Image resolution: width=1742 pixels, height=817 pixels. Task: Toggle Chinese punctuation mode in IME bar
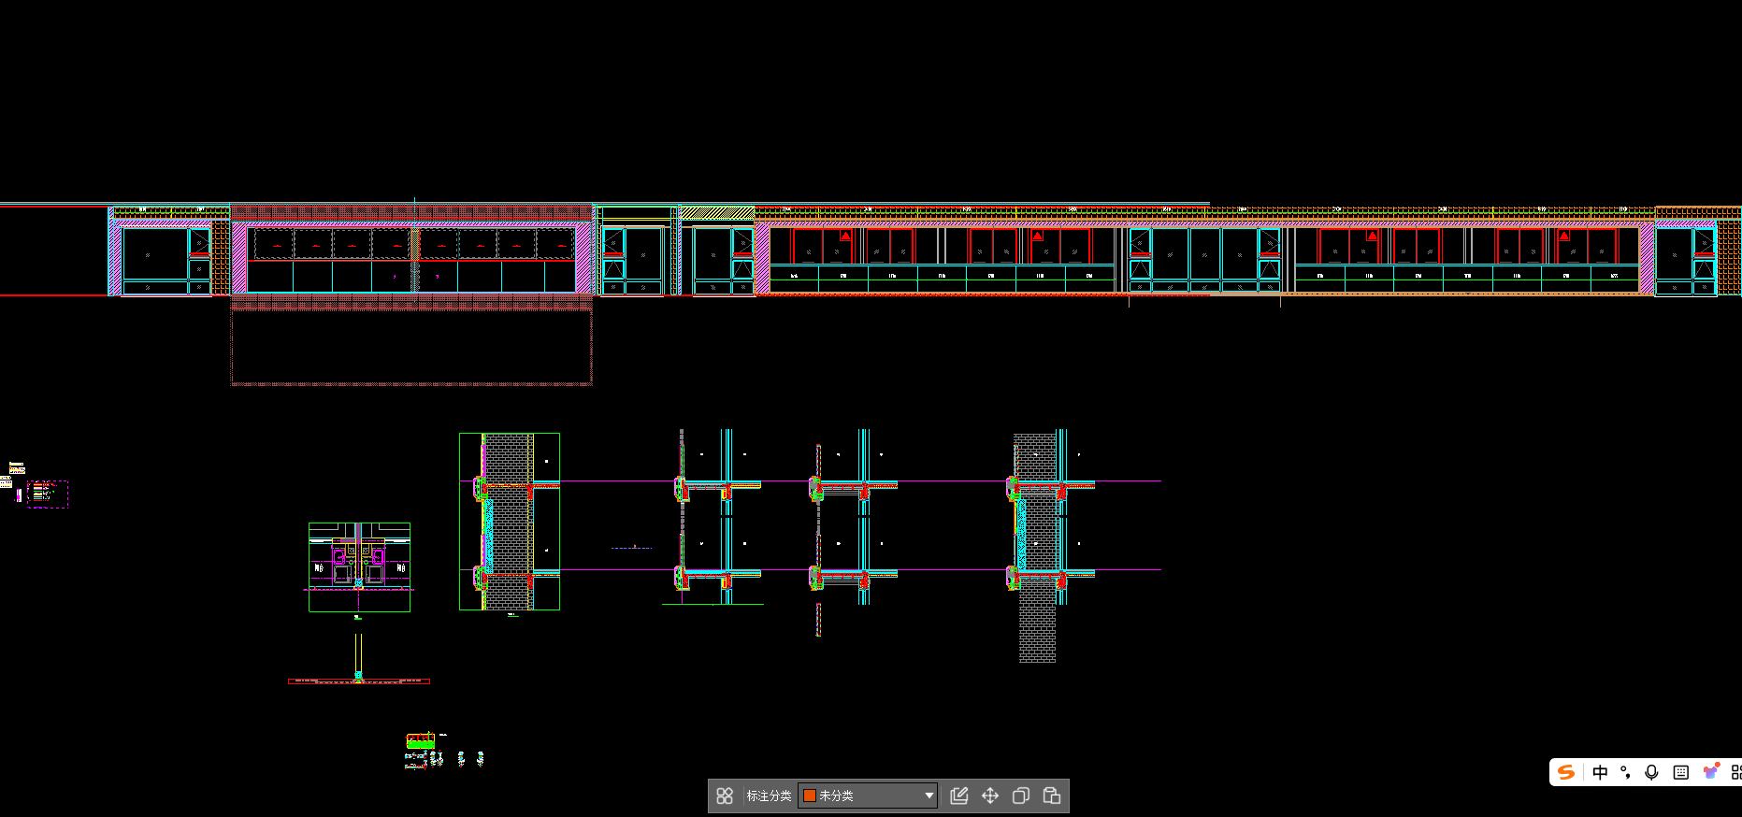pos(1626,772)
